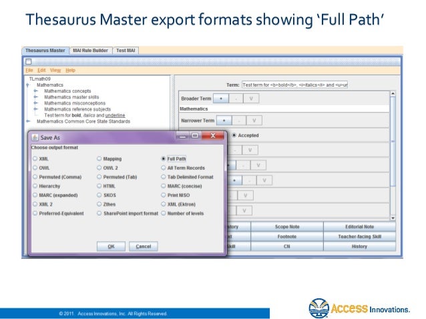This screenshot has width=426, height=319.
Task: Click the Mathematics label in the tree
Action: pyautogui.click(x=50, y=85)
